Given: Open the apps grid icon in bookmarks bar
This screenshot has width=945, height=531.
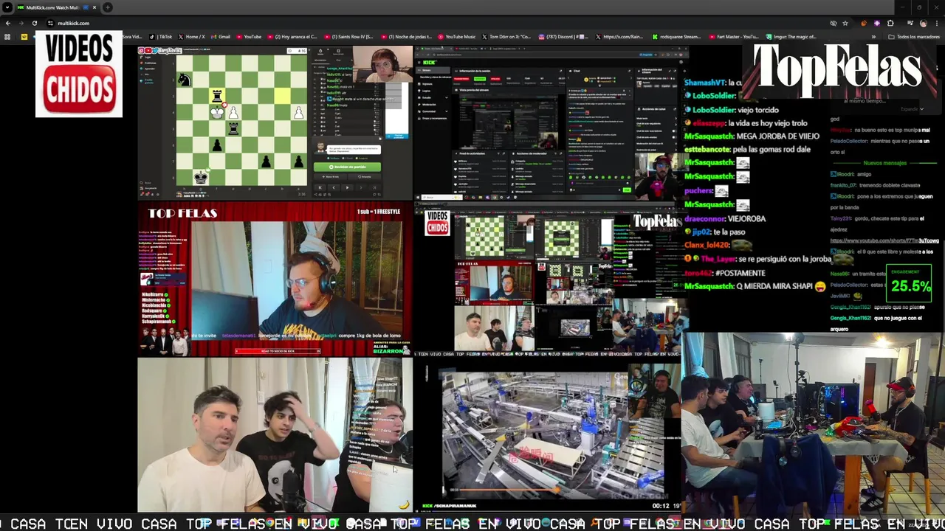Looking at the screenshot, I should pyautogui.click(x=7, y=37).
